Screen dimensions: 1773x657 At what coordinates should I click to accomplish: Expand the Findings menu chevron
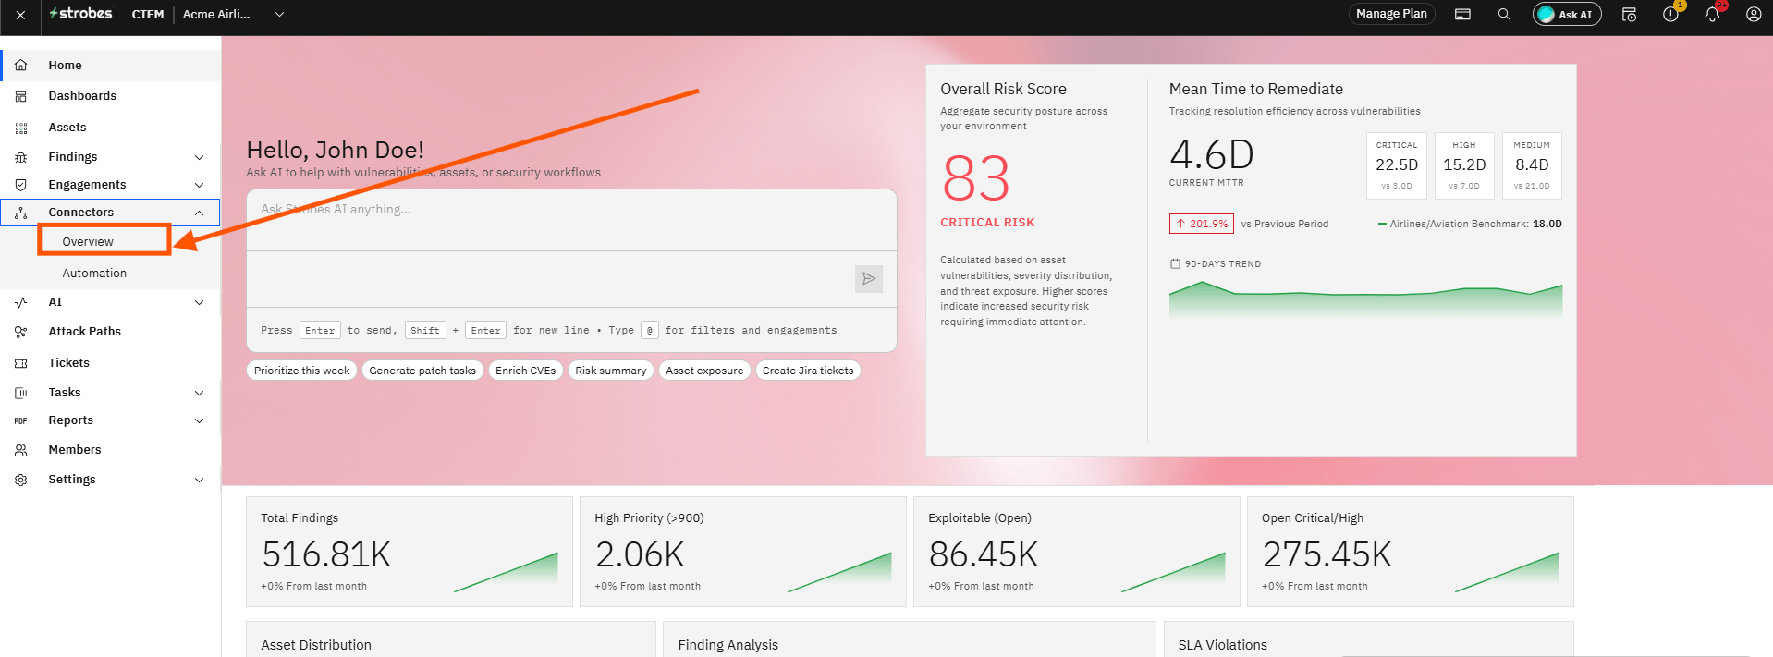199,157
